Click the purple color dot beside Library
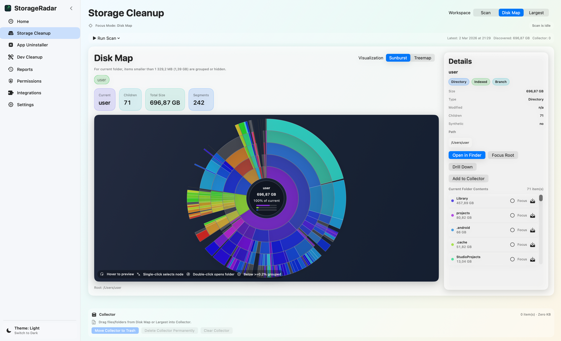 coord(452,201)
